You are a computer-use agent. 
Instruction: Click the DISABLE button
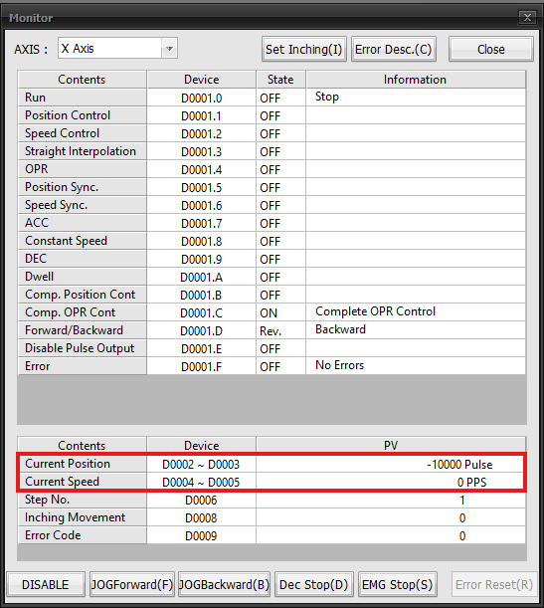click(x=46, y=584)
